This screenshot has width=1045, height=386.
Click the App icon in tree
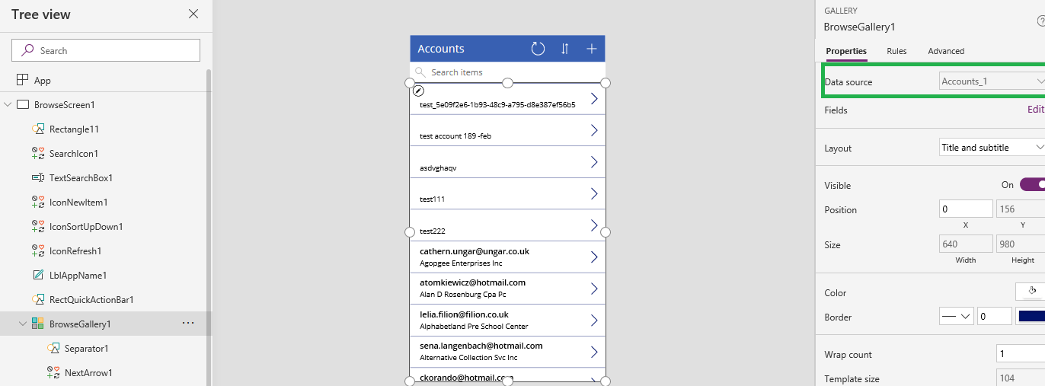click(x=22, y=80)
